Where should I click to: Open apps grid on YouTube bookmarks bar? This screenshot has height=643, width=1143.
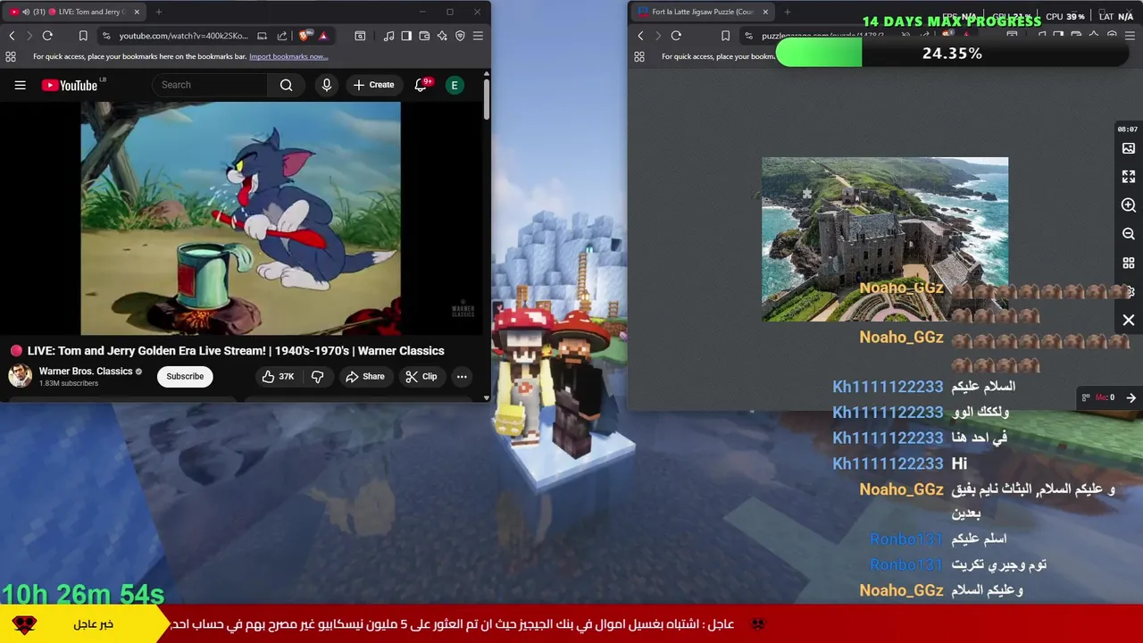11,56
